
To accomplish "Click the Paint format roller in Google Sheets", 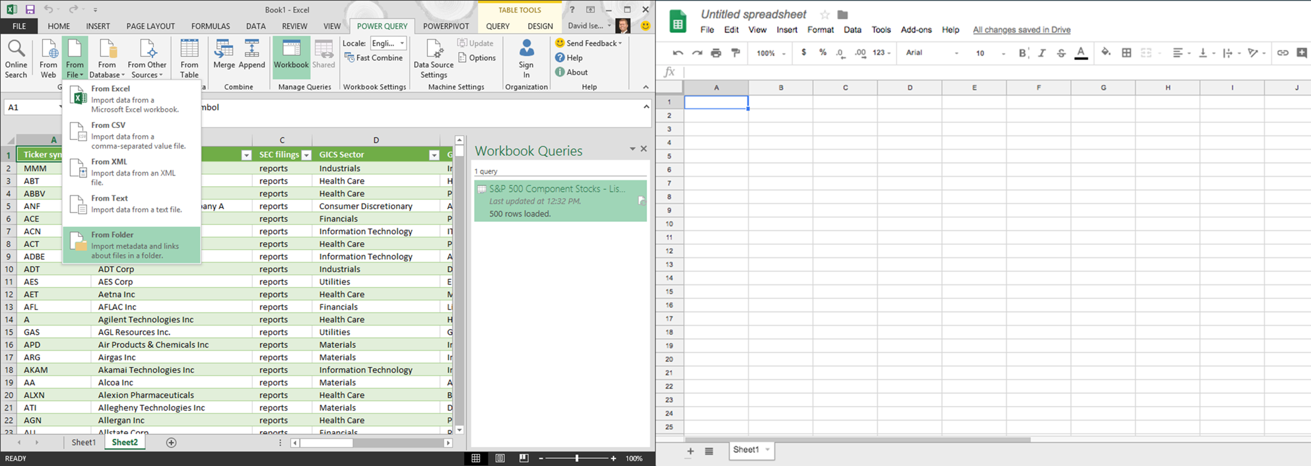I will click(735, 53).
